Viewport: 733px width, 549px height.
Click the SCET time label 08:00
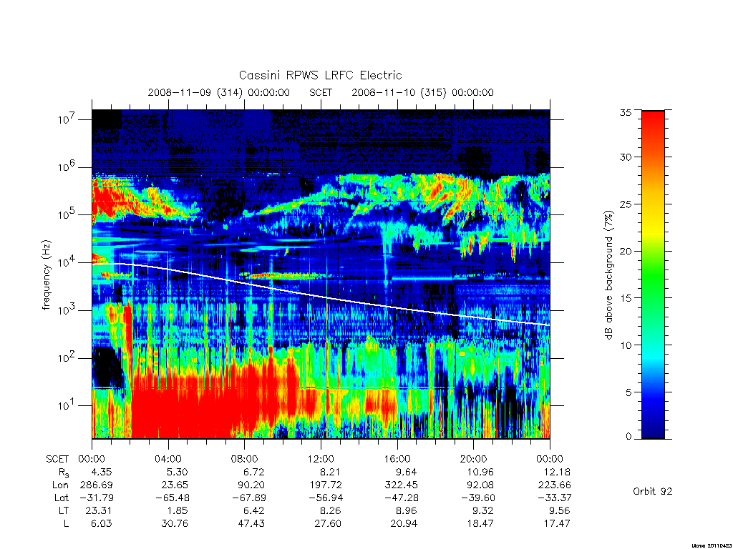pyautogui.click(x=245, y=459)
